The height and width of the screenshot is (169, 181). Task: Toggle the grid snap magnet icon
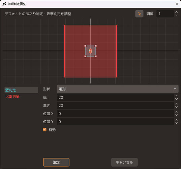point(139,14)
